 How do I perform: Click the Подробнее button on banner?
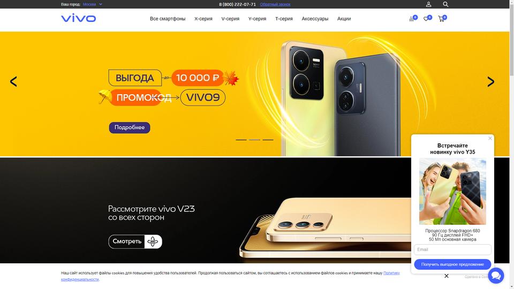click(130, 127)
